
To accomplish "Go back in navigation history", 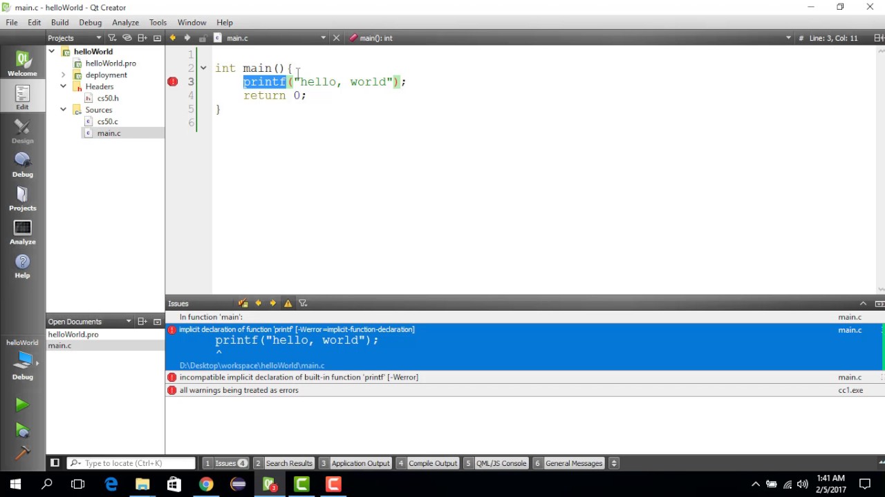I will click(x=173, y=38).
